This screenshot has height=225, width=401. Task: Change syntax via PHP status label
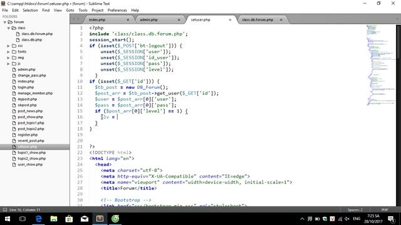[385, 210]
